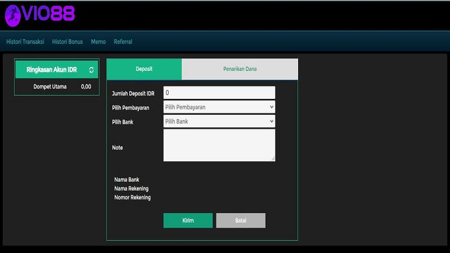Go to the Memo menu item
The width and height of the screenshot is (450, 253).
point(98,42)
